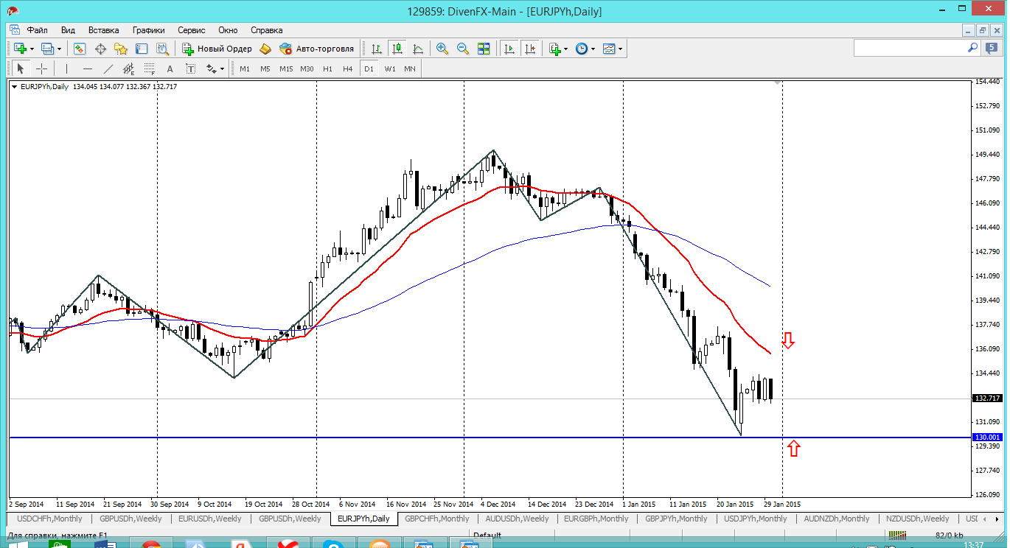Screen dimensions: 1010x548
Task: Switch to the M15 timeframe
Action: 286,68
